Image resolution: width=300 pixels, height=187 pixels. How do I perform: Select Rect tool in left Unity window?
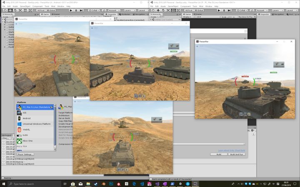coord(25,10)
